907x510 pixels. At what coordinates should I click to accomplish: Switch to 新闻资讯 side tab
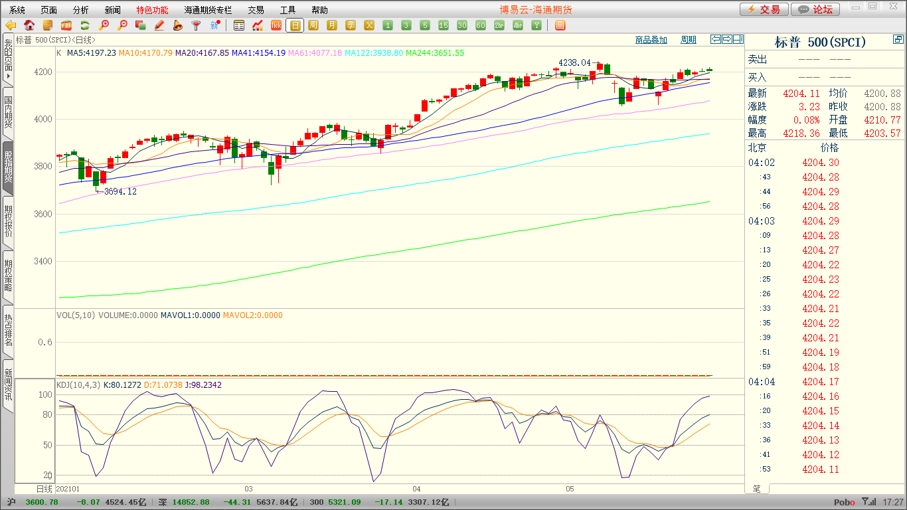(8, 385)
